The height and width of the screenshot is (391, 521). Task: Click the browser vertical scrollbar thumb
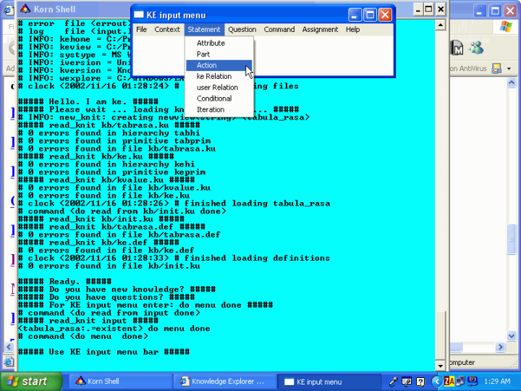[512, 239]
